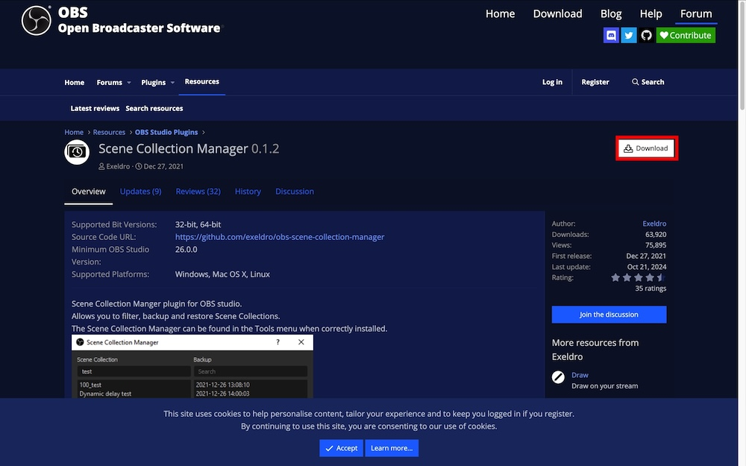Click the question mark in plugin screenshot
The height and width of the screenshot is (466, 746).
[x=278, y=342]
